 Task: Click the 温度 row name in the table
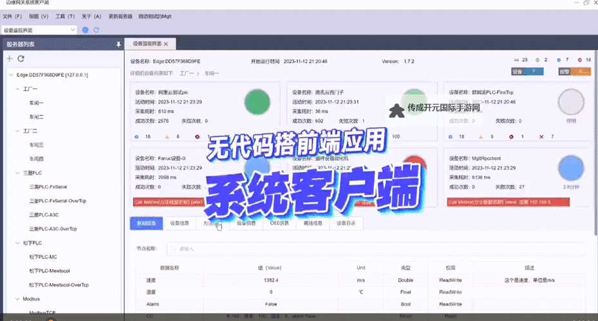151,292
